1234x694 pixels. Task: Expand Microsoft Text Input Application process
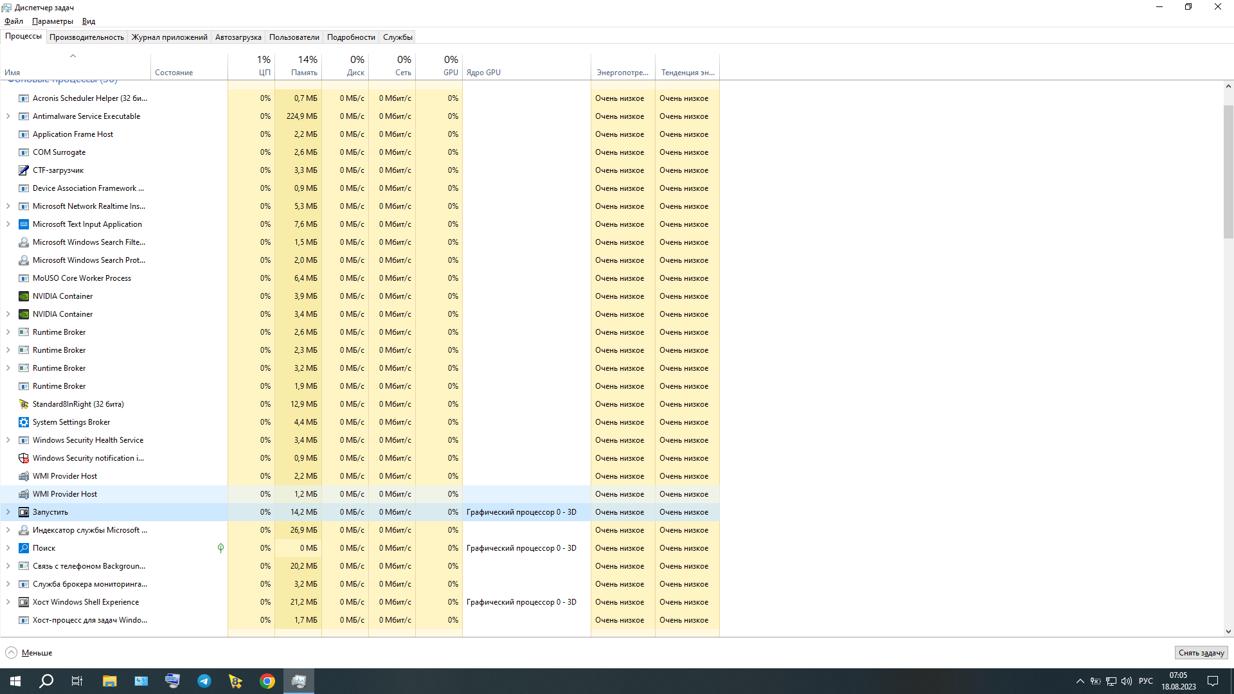pyautogui.click(x=8, y=224)
